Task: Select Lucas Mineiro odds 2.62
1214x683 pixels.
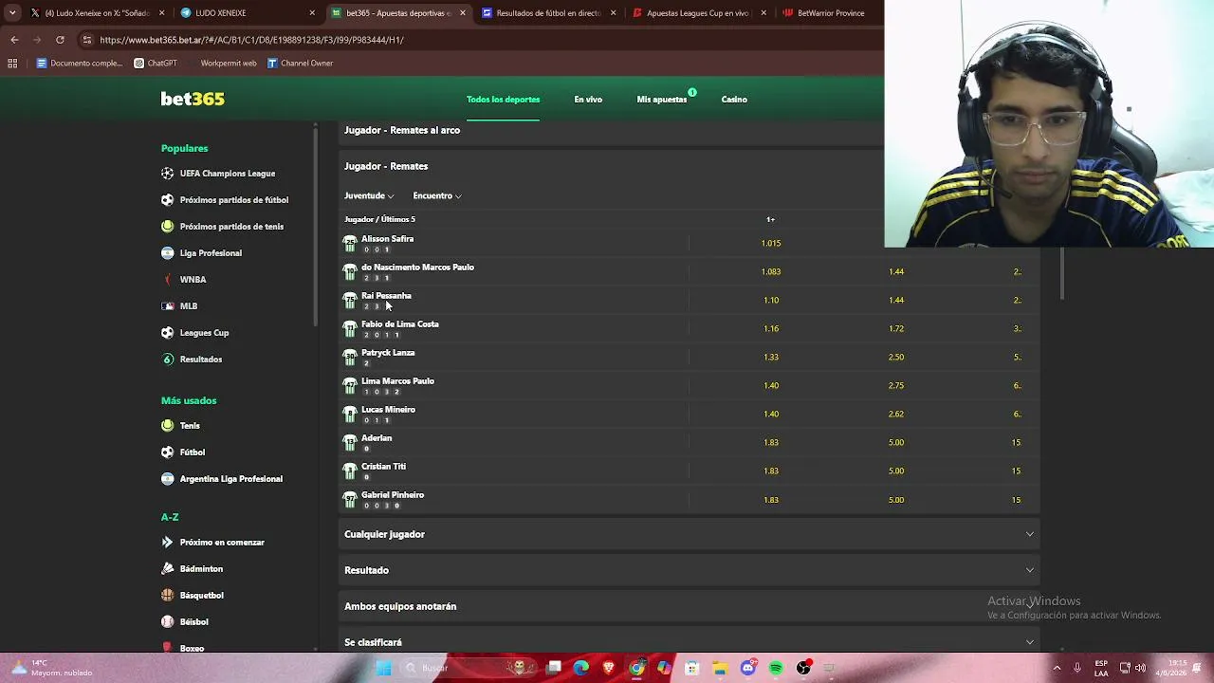Action: [x=896, y=415]
